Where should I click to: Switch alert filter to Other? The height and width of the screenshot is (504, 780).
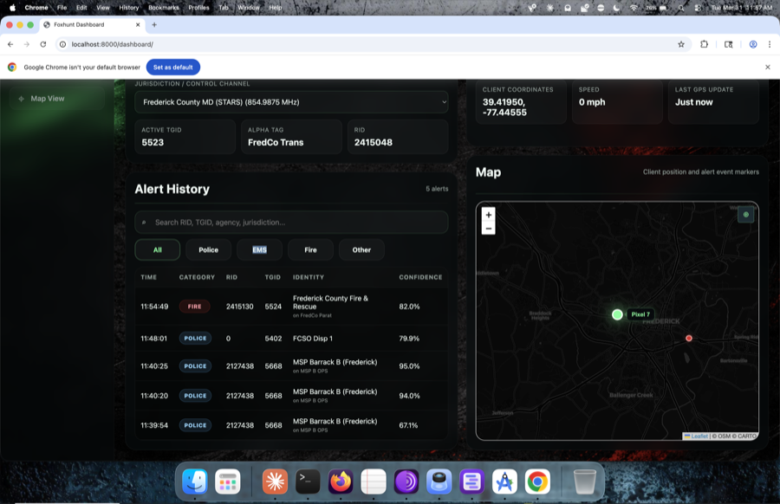pos(361,249)
